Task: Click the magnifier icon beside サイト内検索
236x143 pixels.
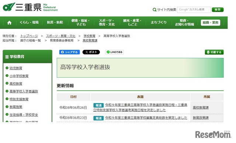Action: (x=155, y=10)
